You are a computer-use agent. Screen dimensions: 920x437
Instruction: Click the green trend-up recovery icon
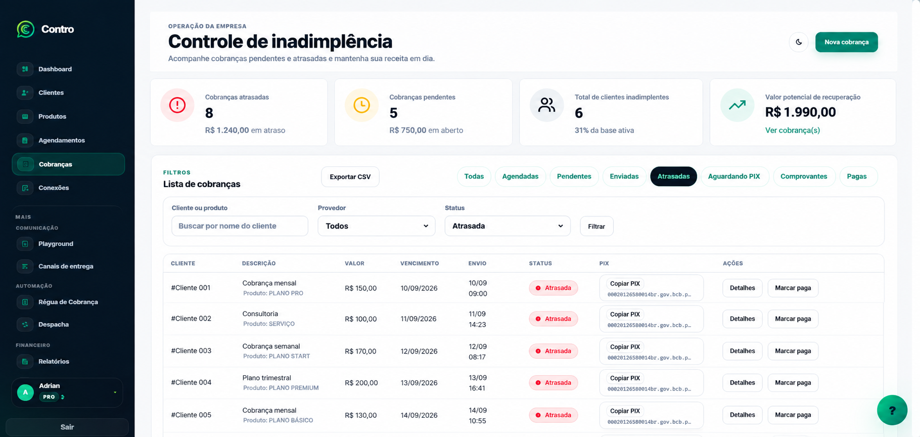[x=737, y=105]
